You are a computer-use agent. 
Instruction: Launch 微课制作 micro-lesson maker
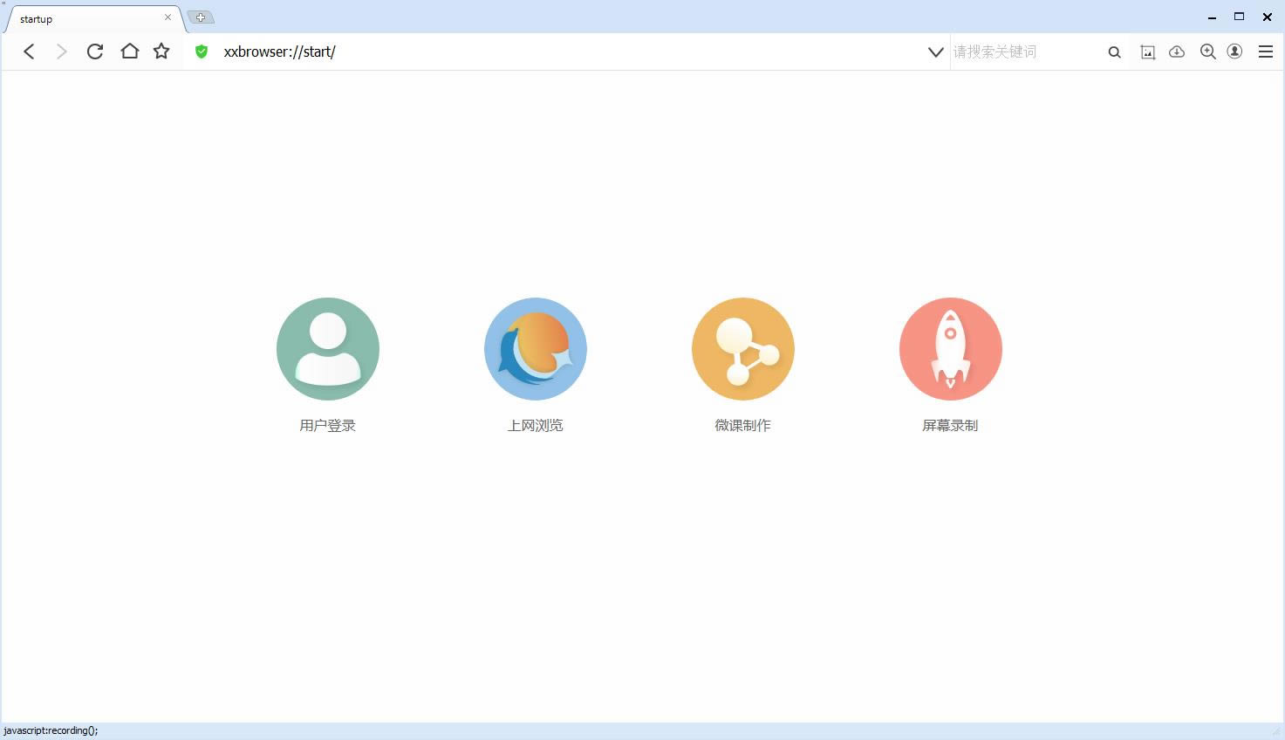pos(742,349)
